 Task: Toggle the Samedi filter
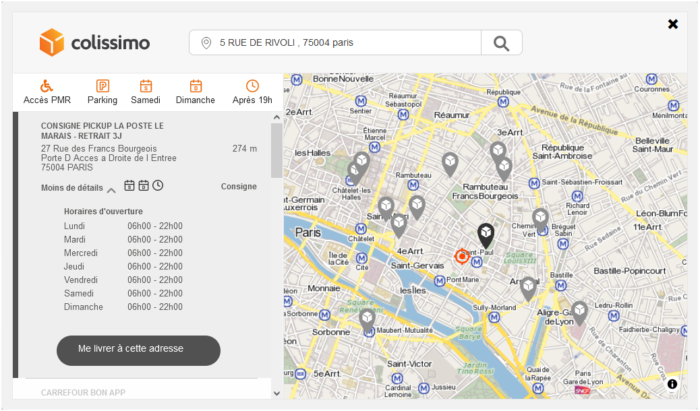click(x=146, y=92)
